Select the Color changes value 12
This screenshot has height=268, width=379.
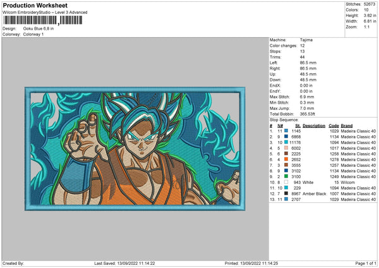click(302, 46)
